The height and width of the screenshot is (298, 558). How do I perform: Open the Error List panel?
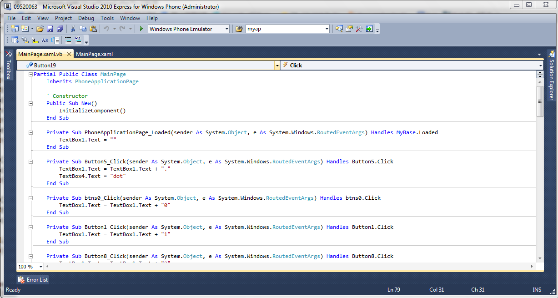click(33, 280)
